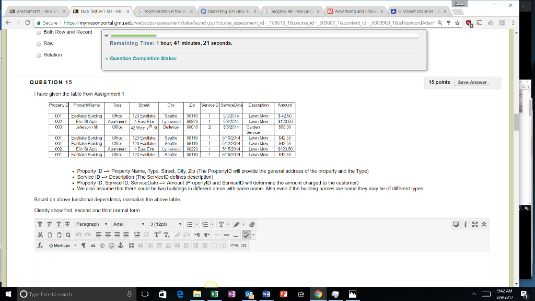Insert a smiley emoticon
The image size is (535, 301).
112,245
